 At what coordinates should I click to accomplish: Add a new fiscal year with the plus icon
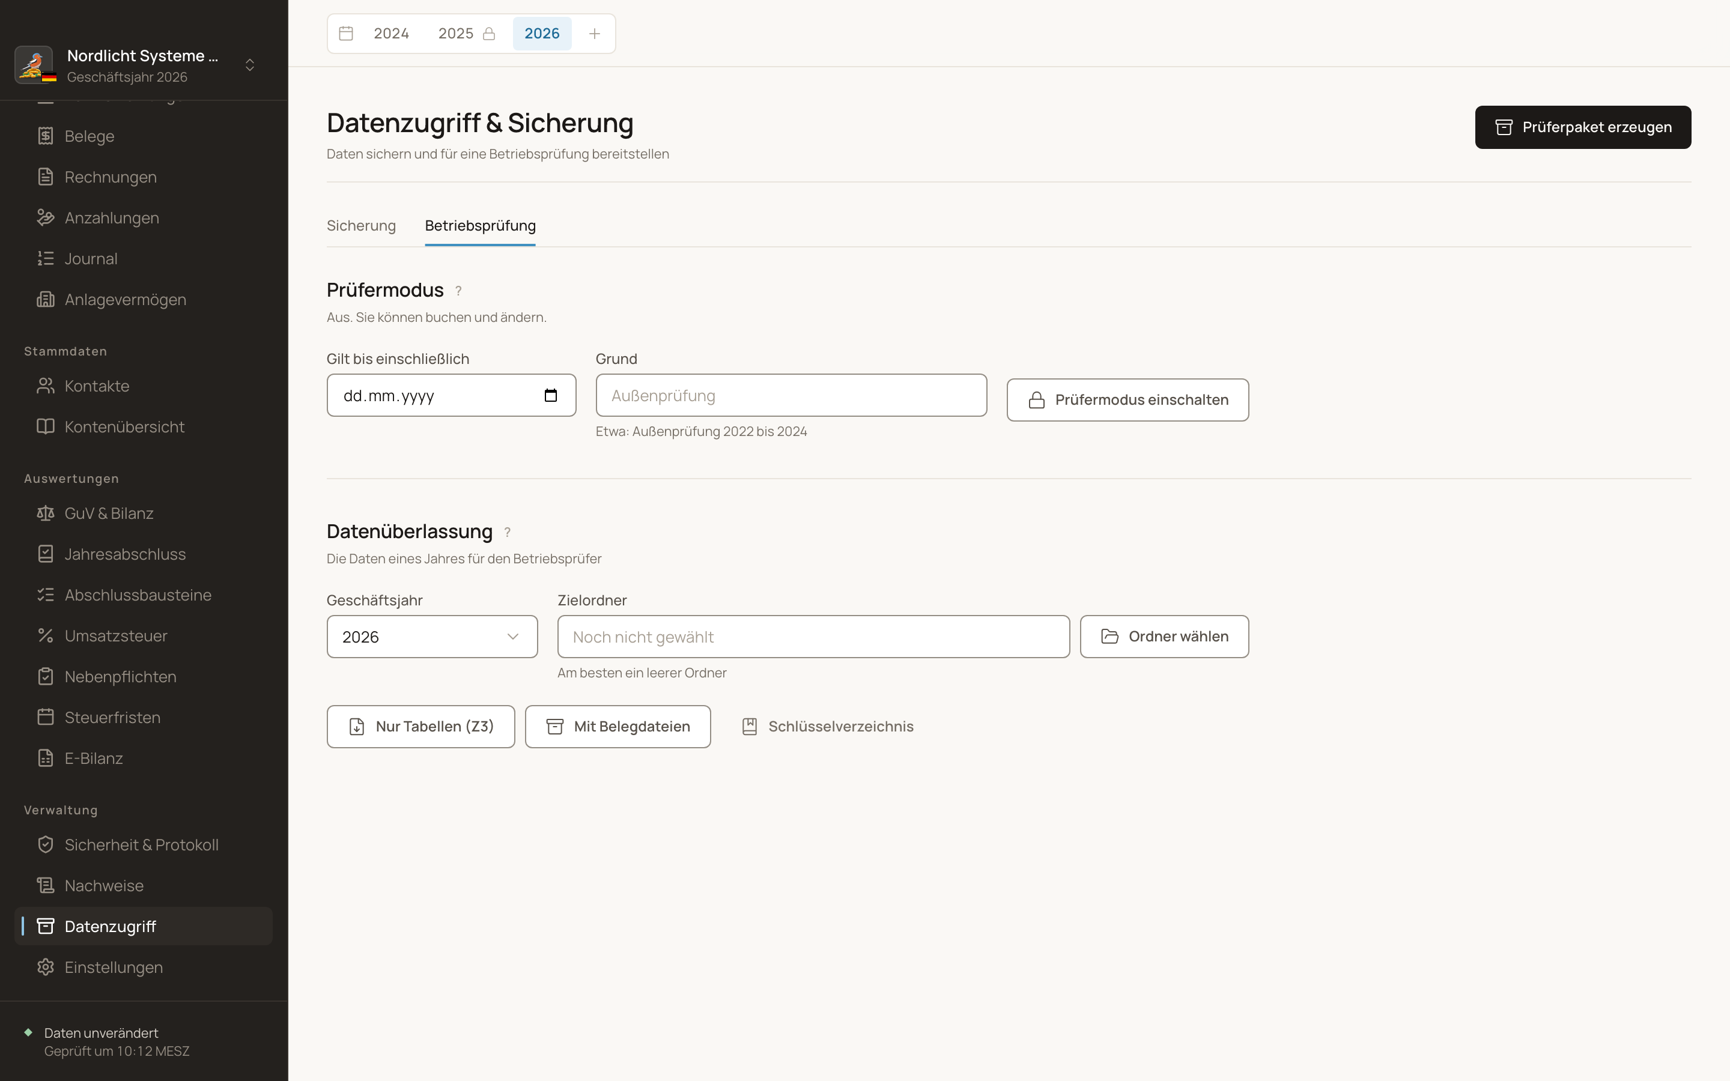594,34
